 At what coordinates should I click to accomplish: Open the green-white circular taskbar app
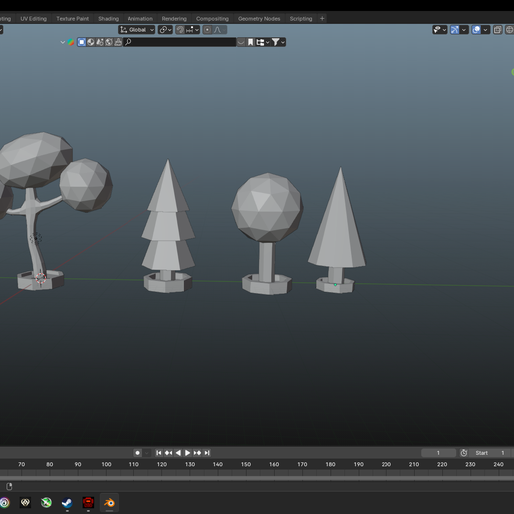(x=46, y=503)
